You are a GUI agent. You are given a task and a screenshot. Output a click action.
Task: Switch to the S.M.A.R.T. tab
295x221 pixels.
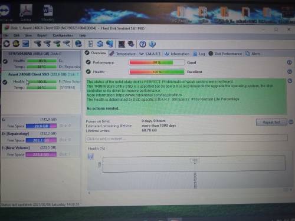click(x=150, y=54)
